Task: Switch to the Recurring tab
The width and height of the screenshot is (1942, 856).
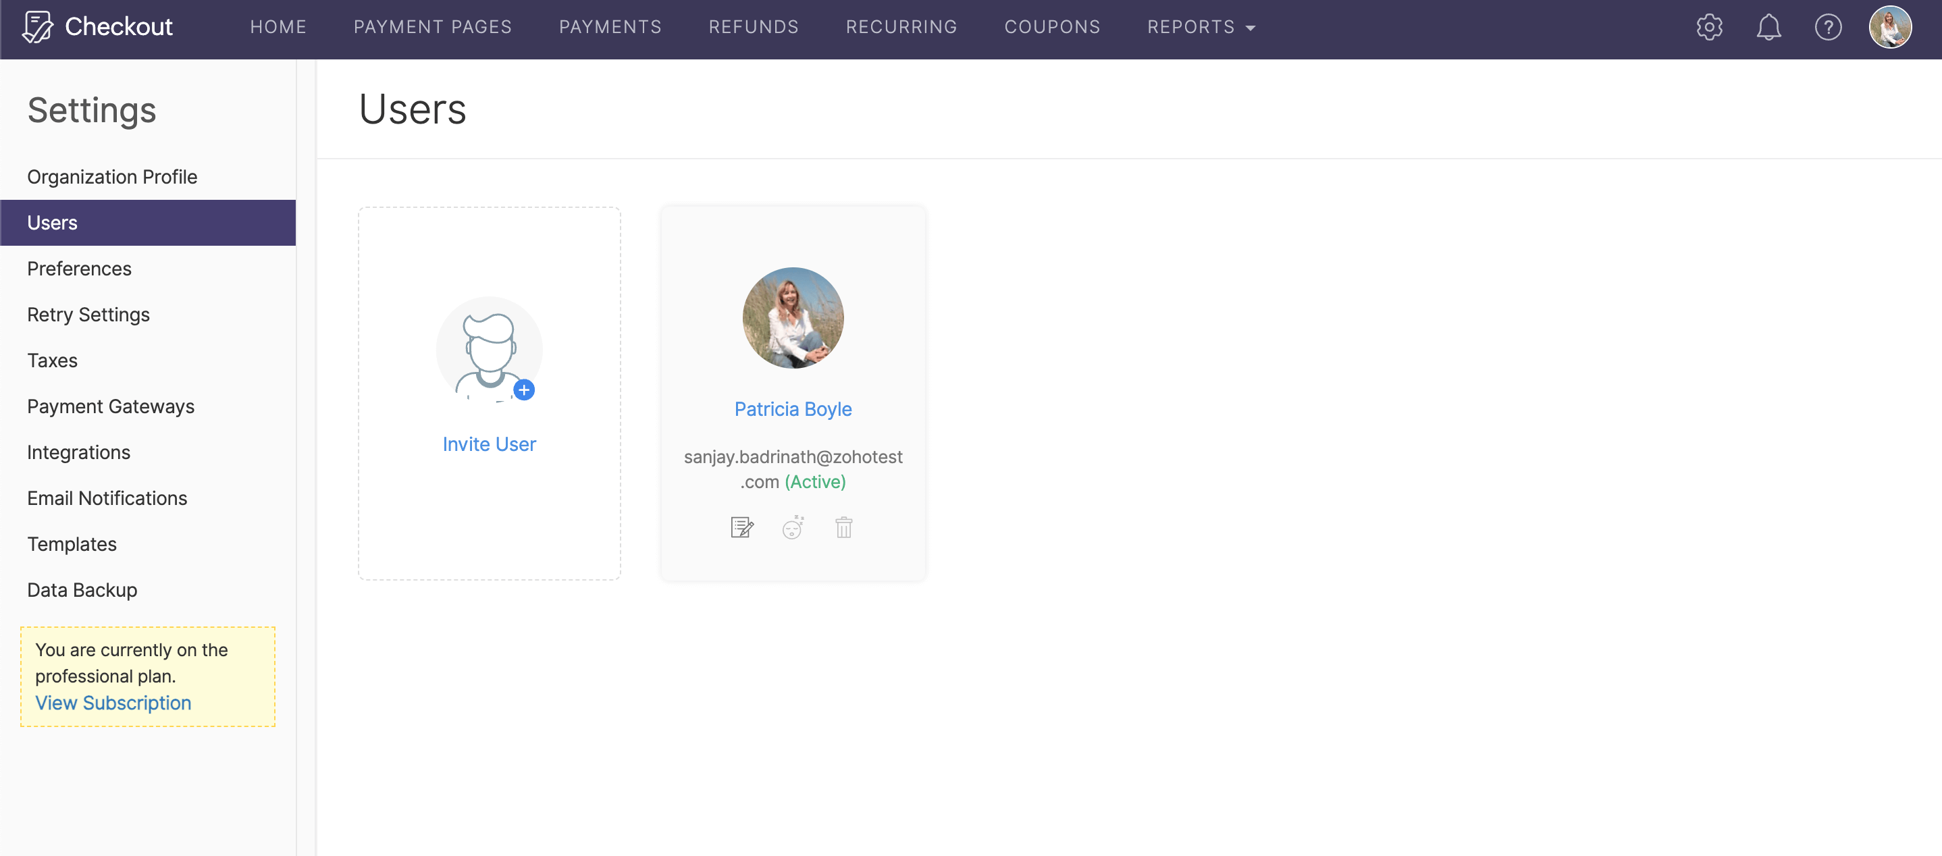Action: click(901, 27)
